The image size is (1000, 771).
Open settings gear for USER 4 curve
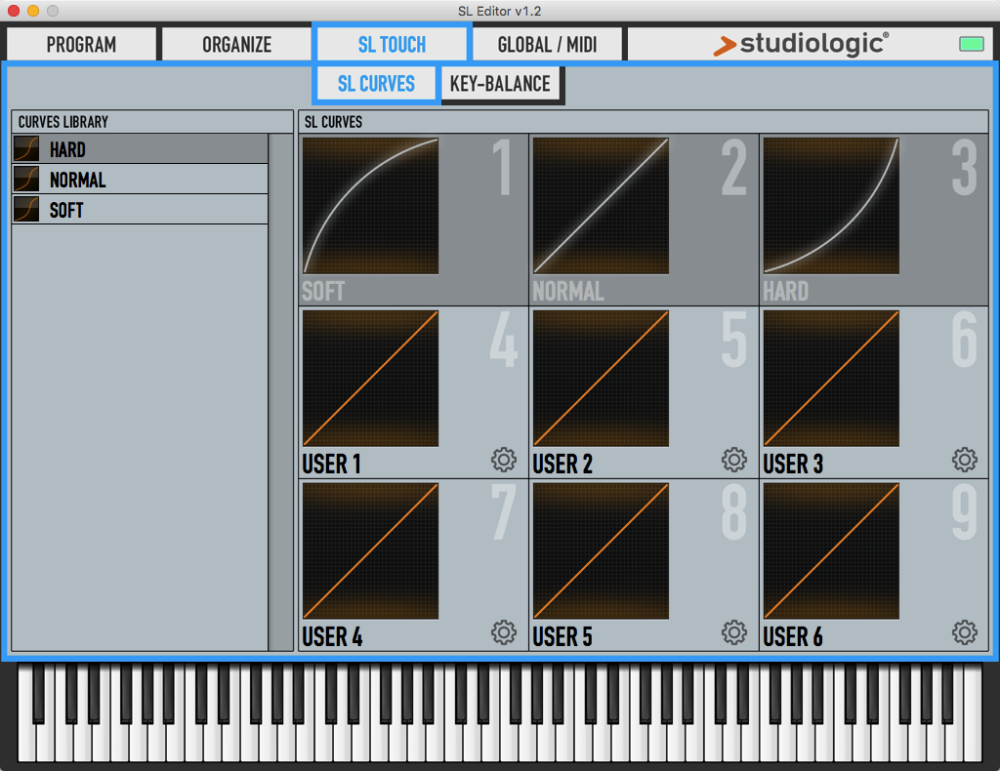[503, 632]
